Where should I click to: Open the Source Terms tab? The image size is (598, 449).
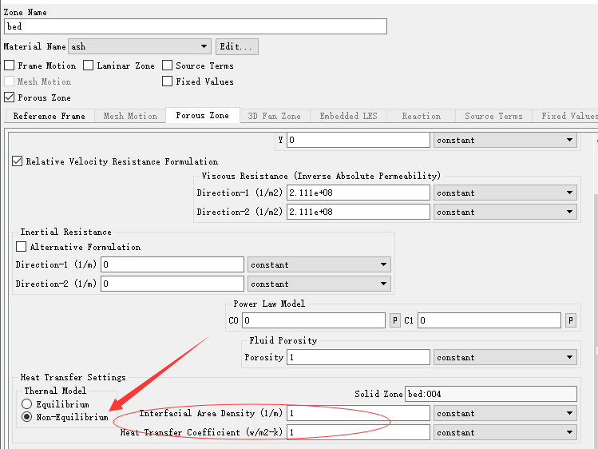pos(493,116)
